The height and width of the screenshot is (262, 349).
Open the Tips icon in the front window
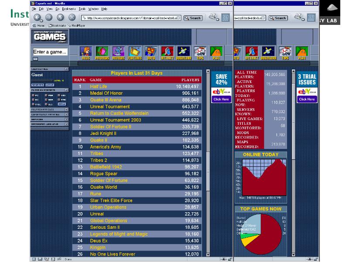[200, 53]
